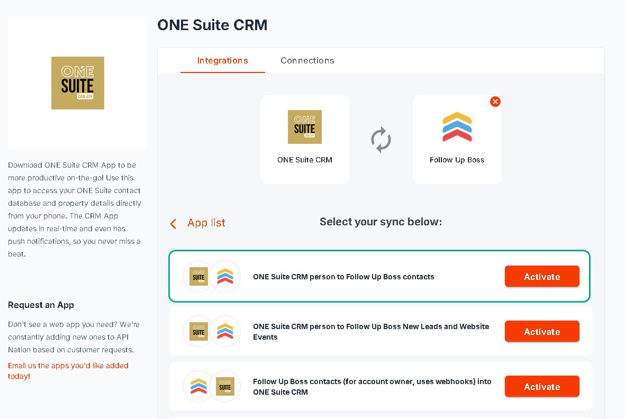
Task: Click the back chevron beside App list
Action: (173, 223)
